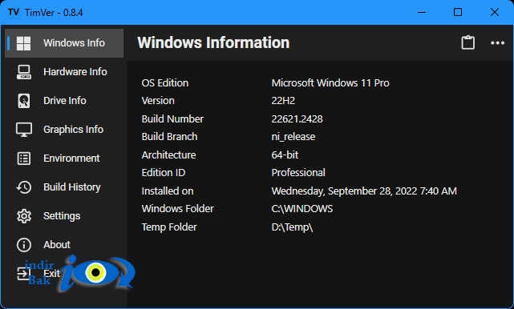The image size is (514, 309).
Task: Open Settings via the gear icon
Action: (24, 216)
